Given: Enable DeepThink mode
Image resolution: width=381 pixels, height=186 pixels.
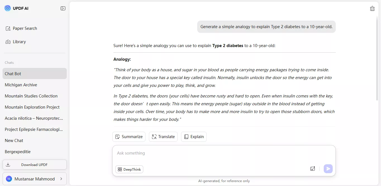Looking at the screenshot, I should coord(129,169).
